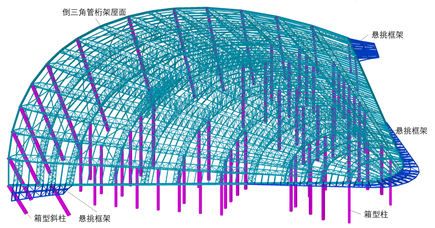435x228 pixels.
Task: Click the label 箱型柱
Action: (376, 214)
